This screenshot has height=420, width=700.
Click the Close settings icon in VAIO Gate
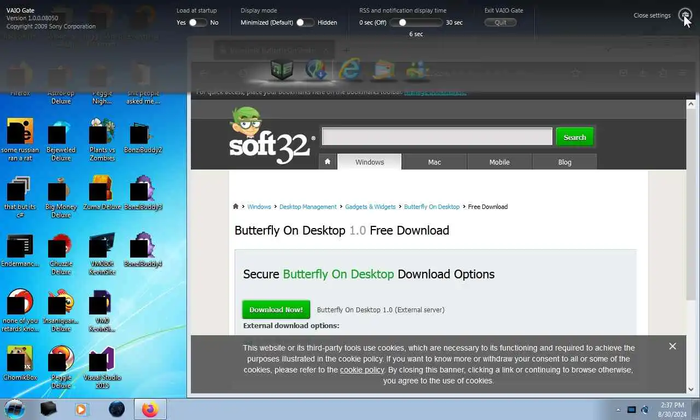685,15
